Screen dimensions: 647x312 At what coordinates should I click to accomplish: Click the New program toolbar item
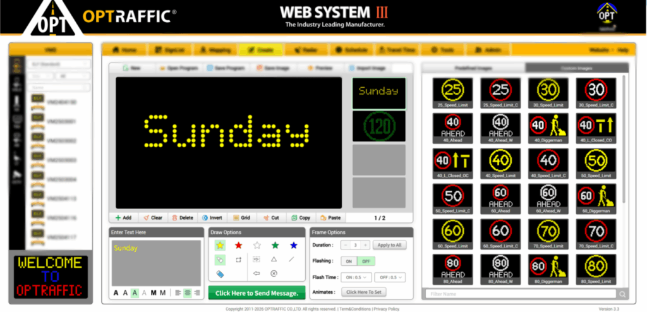pos(131,68)
